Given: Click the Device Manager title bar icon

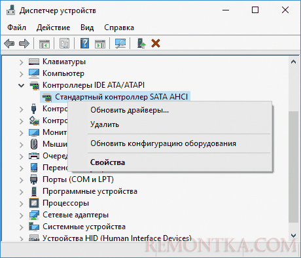Looking at the screenshot, I should point(10,10).
